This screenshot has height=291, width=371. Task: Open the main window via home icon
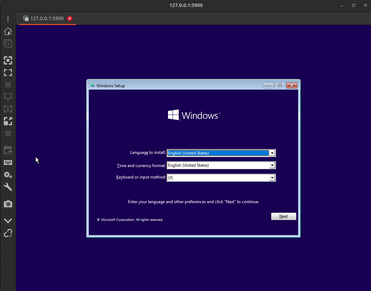pyautogui.click(x=8, y=31)
